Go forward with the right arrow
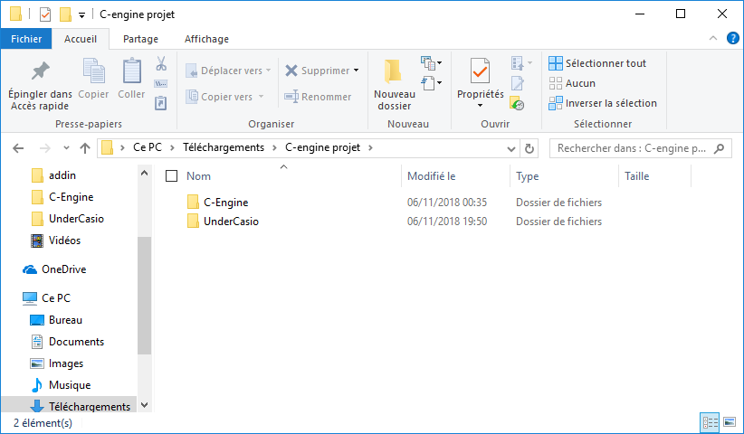This screenshot has height=434, width=744. coord(45,148)
